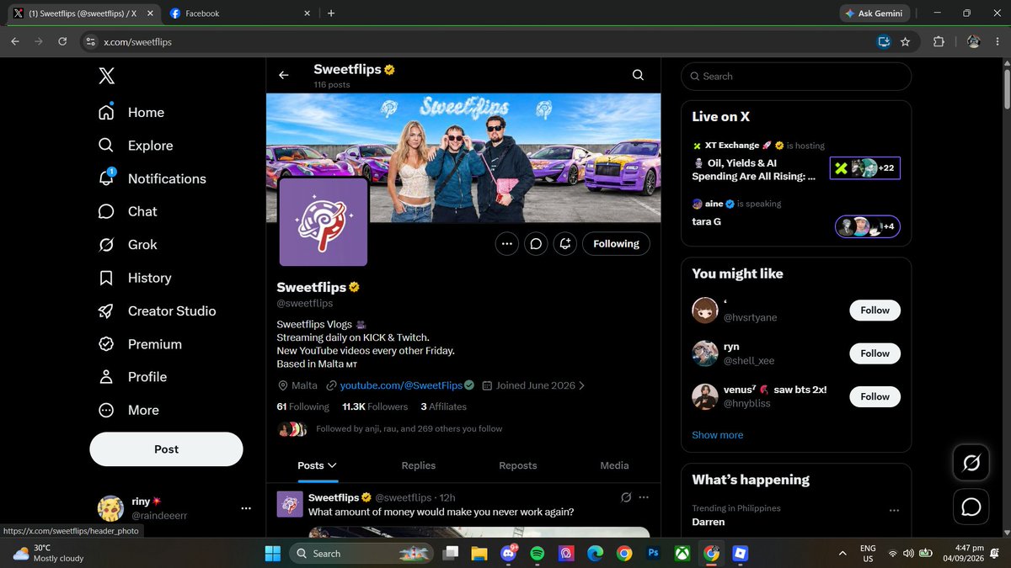
Task: Open Explore from sidebar
Action: pyautogui.click(x=136, y=146)
